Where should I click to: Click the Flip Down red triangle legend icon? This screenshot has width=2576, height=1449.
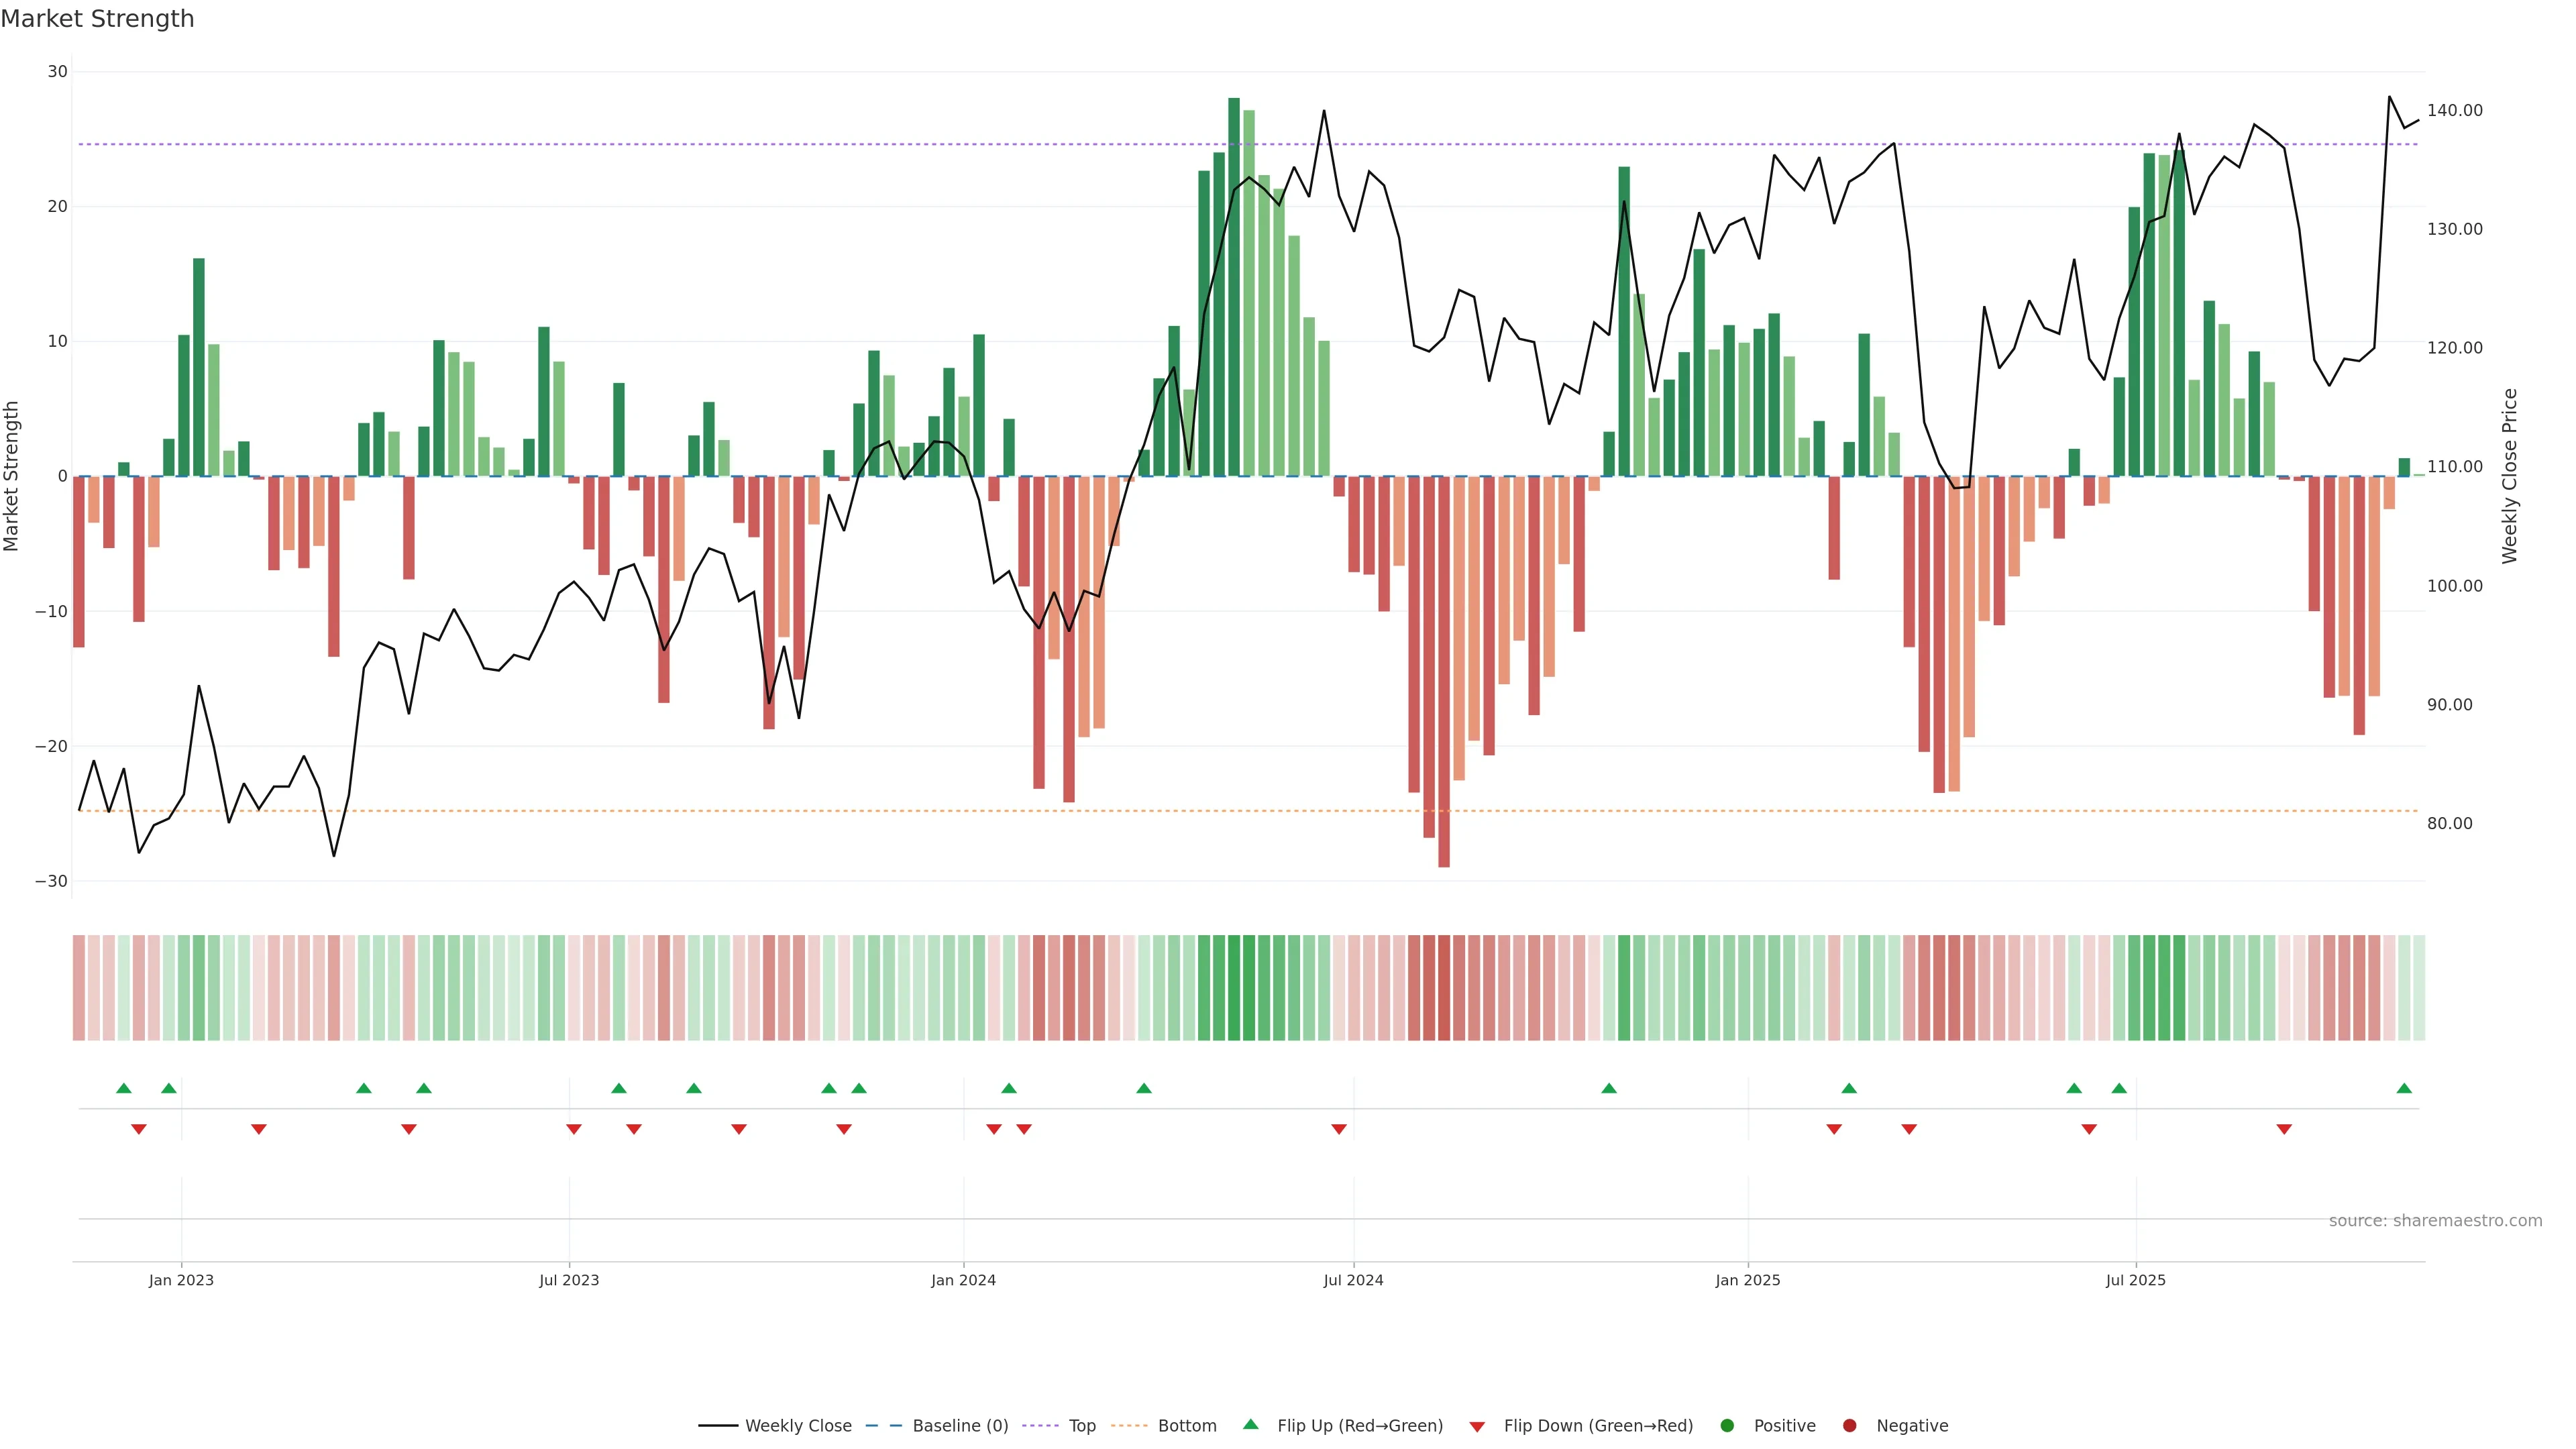tap(1477, 1426)
